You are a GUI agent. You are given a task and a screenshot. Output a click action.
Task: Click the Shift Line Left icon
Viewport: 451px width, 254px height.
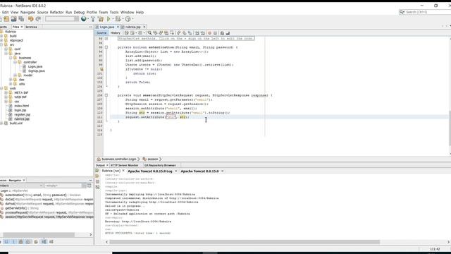(x=197, y=33)
